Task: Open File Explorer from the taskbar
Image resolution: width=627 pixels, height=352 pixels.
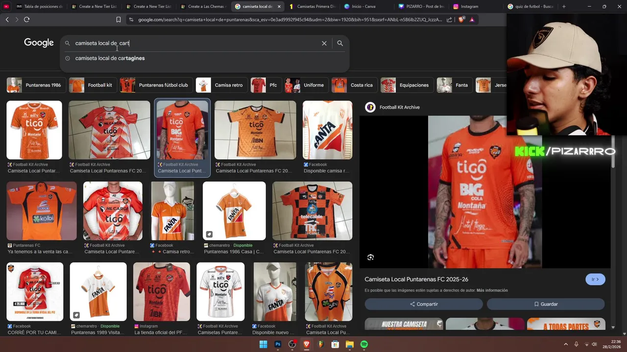Action: pyautogui.click(x=350, y=344)
